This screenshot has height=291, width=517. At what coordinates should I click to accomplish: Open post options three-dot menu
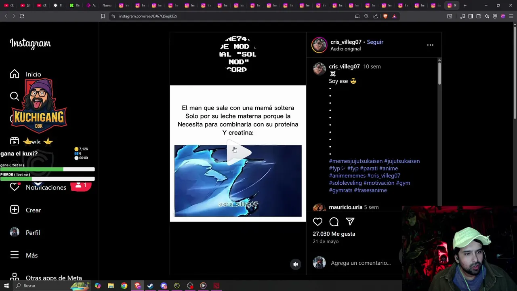pyautogui.click(x=430, y=45)
